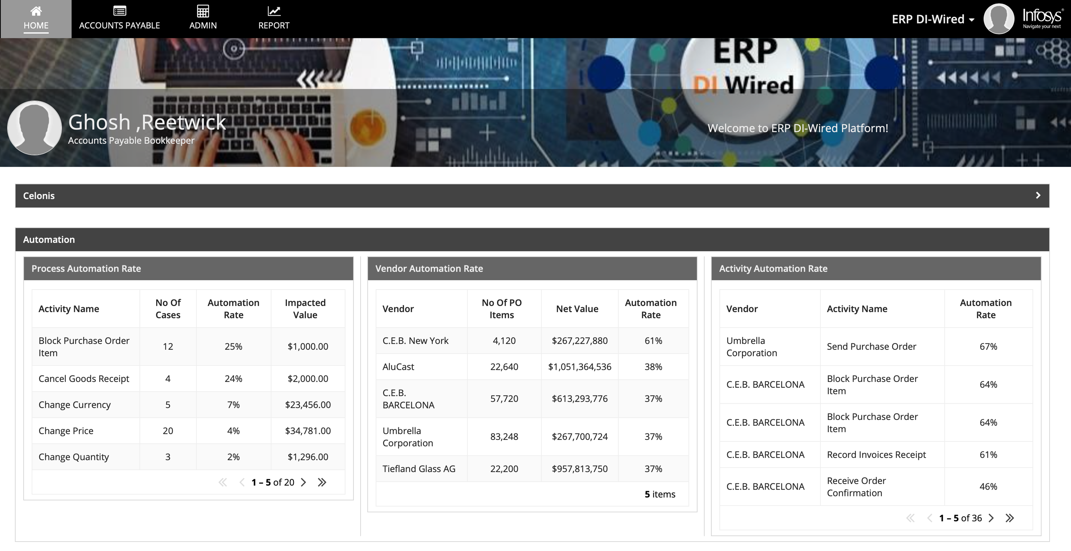
Task: Expand the Celonis panel chevron
Action: coord(1038,196)
